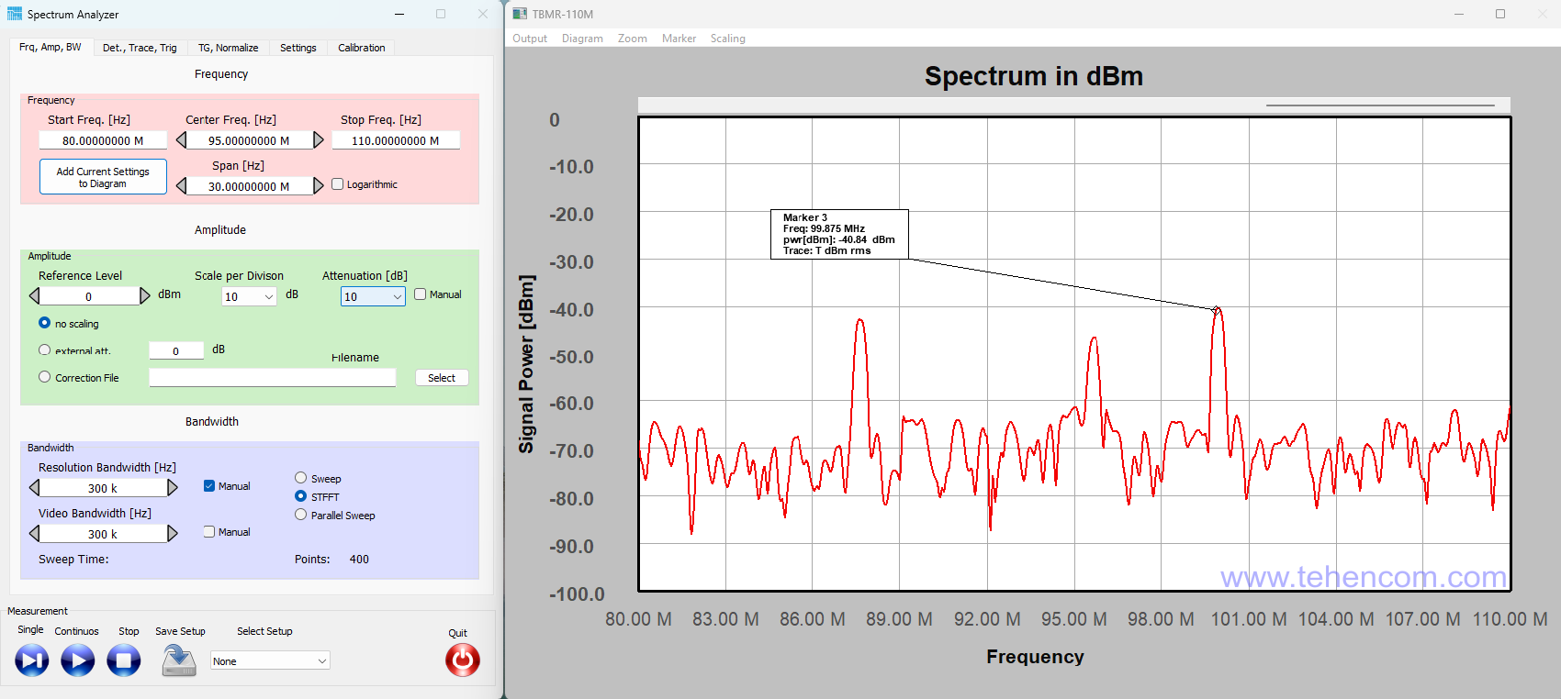This screenshot has width=1561, height=699.
Task: Uncheck Manual for Resolution Bandwidth
Action: click(209, 486)
